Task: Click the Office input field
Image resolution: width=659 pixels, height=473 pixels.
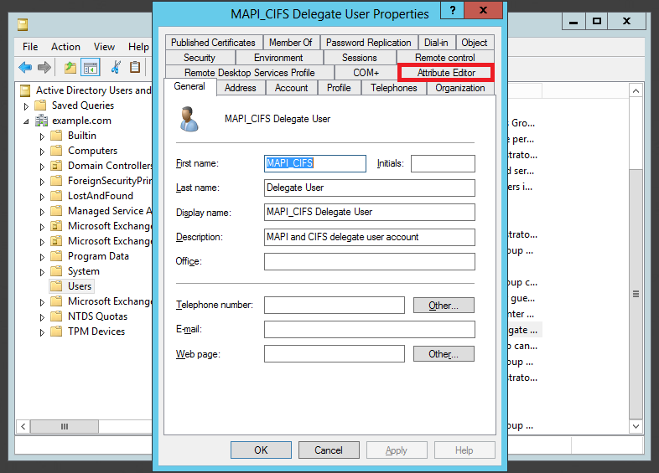Action: pos(370,261)
